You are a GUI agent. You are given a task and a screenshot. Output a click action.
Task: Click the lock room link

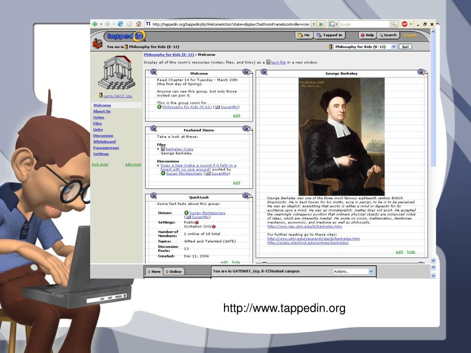[x=100, y=165]
